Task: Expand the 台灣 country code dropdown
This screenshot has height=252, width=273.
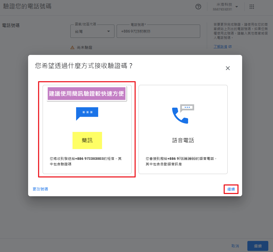Action: (x=108, y=31)
